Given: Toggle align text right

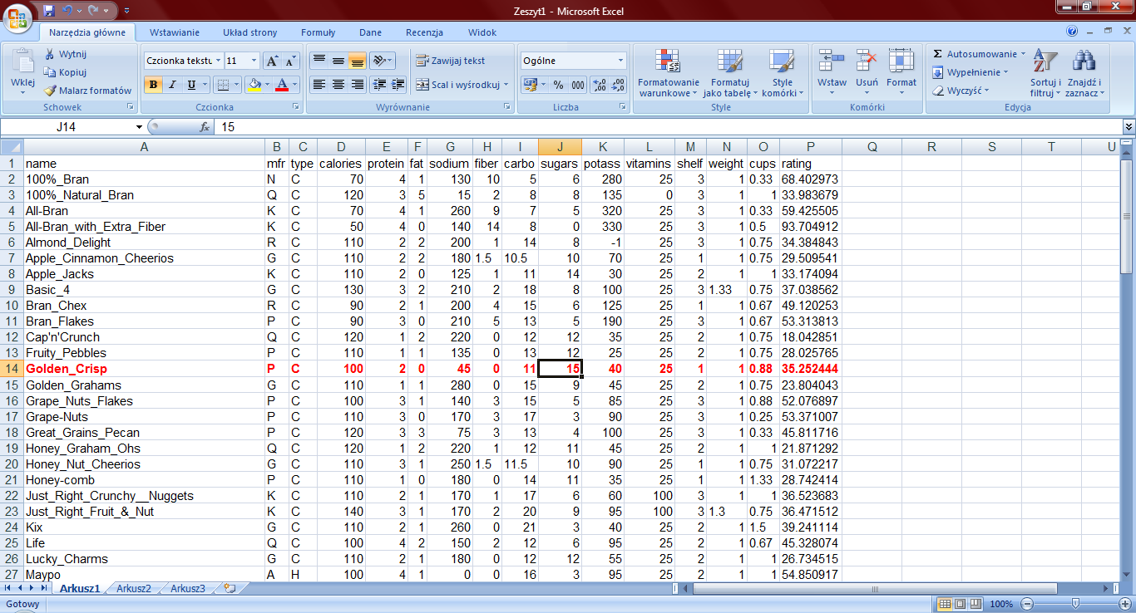Looking at the screenshot, I should (x=357, y=85).
